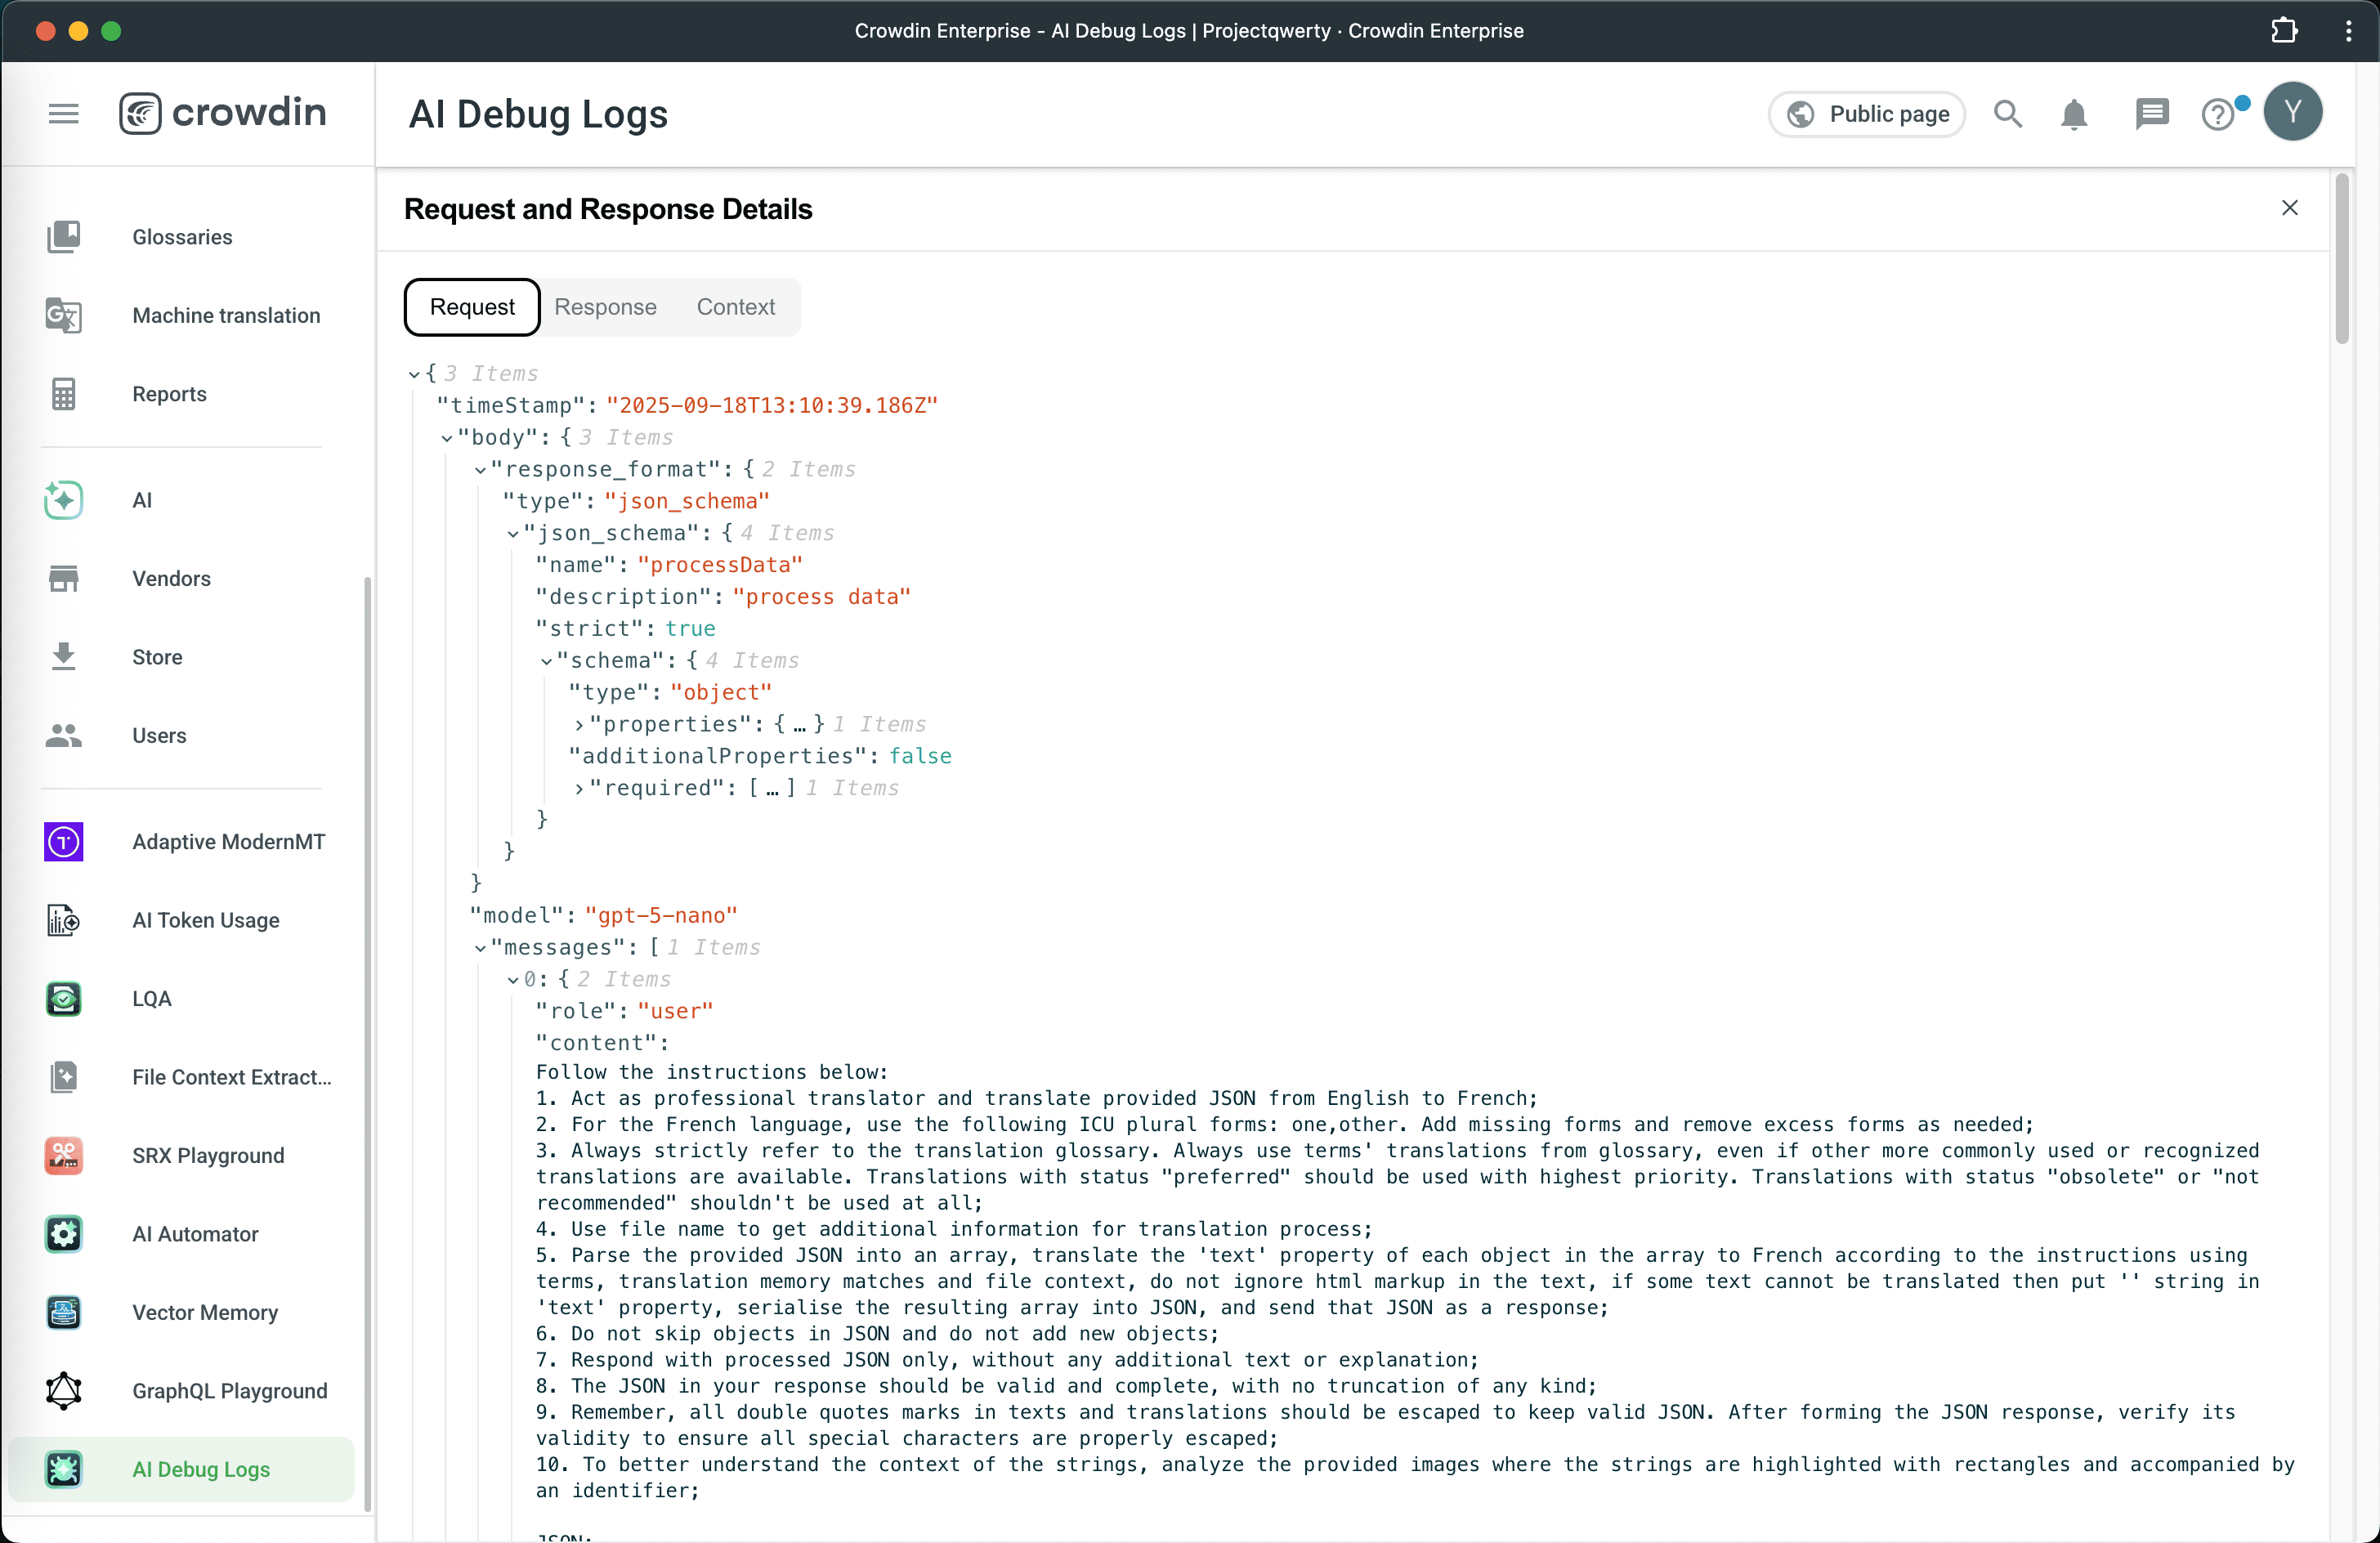Click the strict value true

tap(690, 629)
